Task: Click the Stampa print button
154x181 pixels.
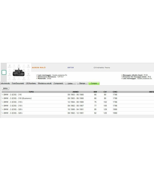Action: click(x=82, y=83)
